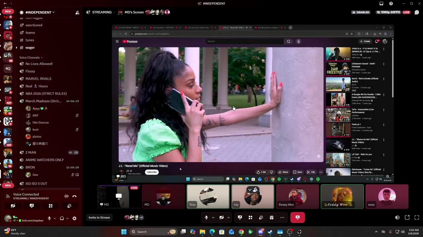
Task: Click the invite members icon beside server name
Action: (77, 13)
